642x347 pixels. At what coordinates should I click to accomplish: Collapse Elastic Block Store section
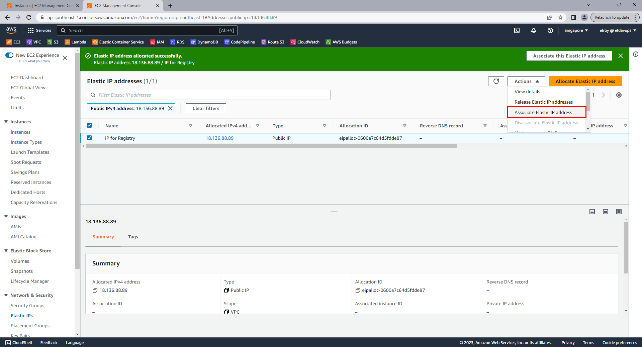pyautogui.click(x=6, y=251)
